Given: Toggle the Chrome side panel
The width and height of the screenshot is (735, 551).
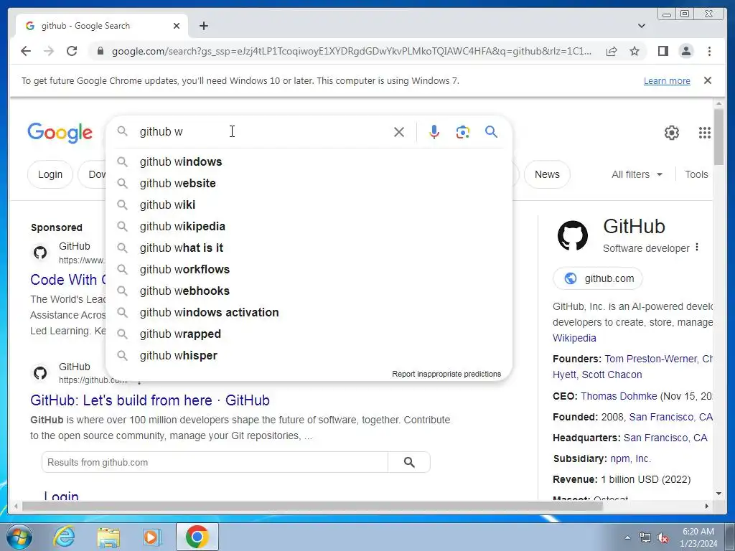Looking at the screenshot, I should point(663,51).
